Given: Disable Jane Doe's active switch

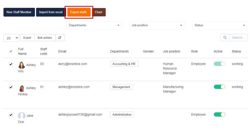Looking at the screenshot, I should (x=219, y=114).
